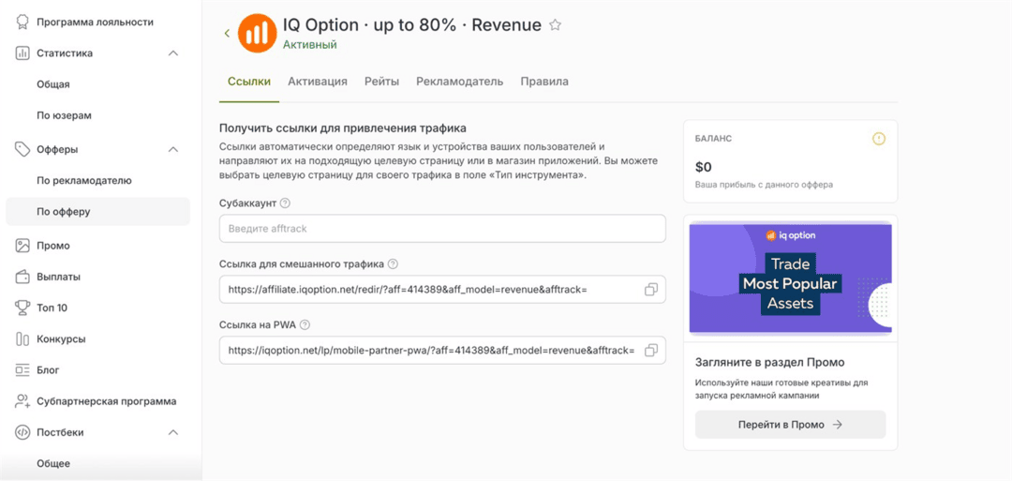The height and width of the screenshot is (481, 1012).
Task: Focus the Субаккаунт afftrack input field
Action: 442,229
